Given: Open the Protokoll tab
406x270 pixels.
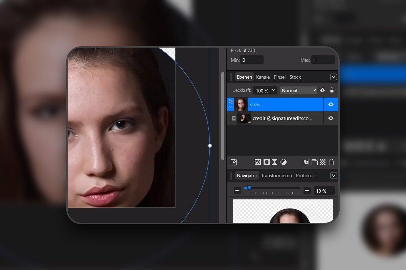Looking at the screenshot, I should pos(305,175).
